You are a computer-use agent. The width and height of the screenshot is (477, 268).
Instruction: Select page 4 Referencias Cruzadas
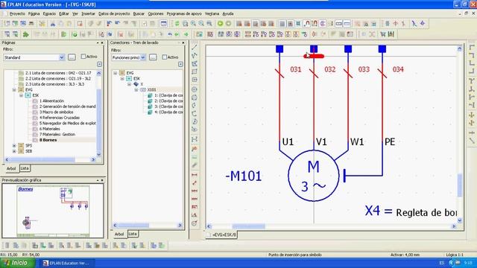pyautogui.click(x=60, y=118)
